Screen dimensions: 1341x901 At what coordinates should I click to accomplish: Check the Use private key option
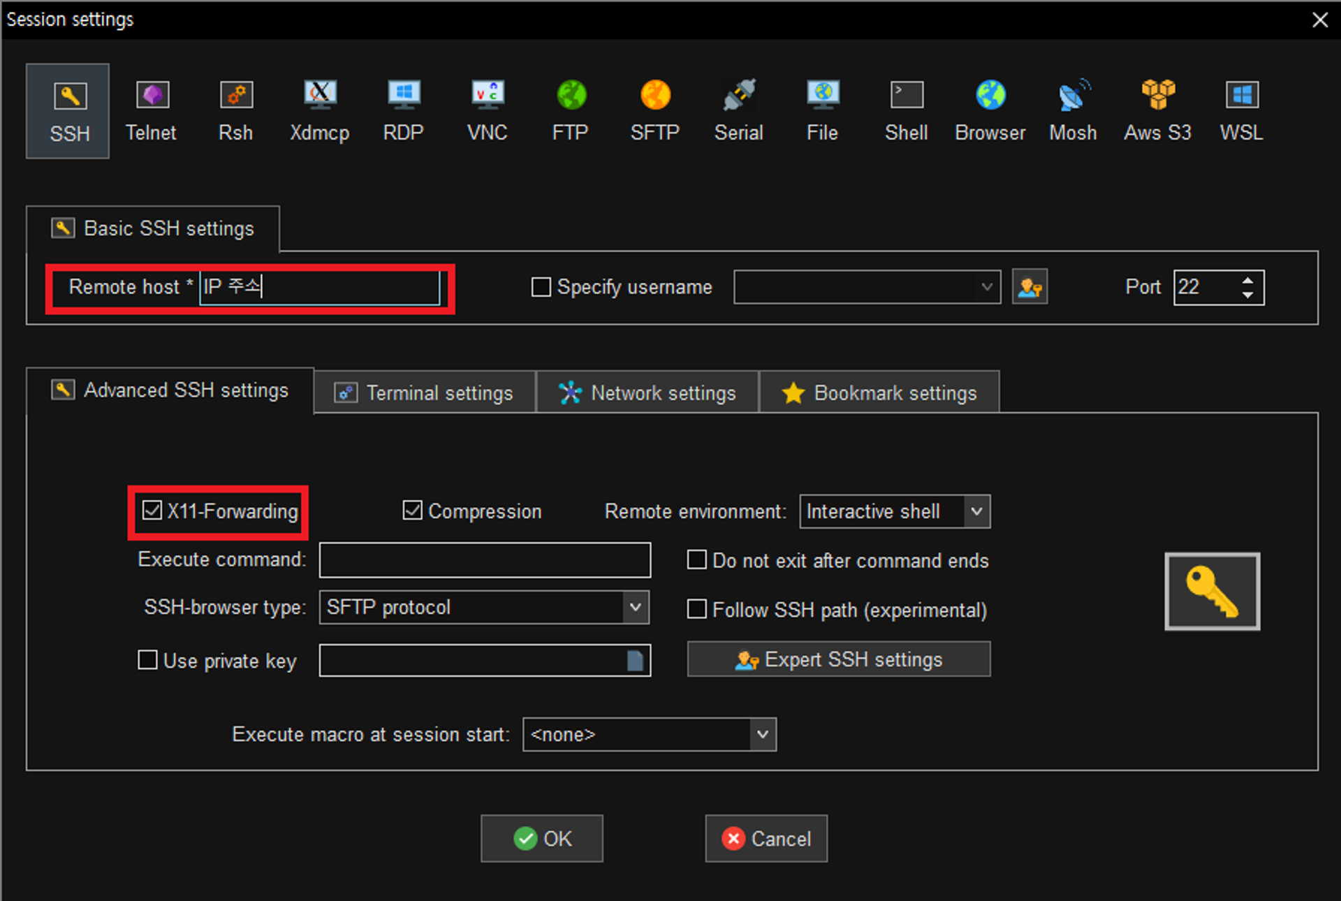147,660
